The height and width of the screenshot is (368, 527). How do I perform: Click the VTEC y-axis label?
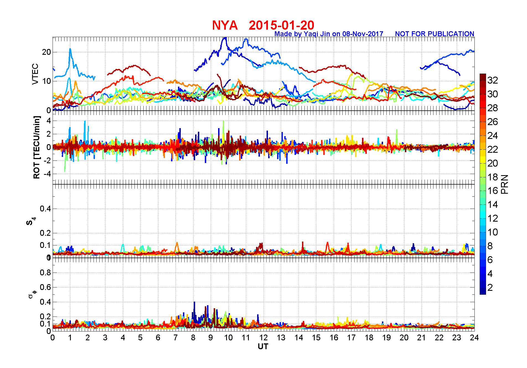pyautogui.click(x=35, y=74)
